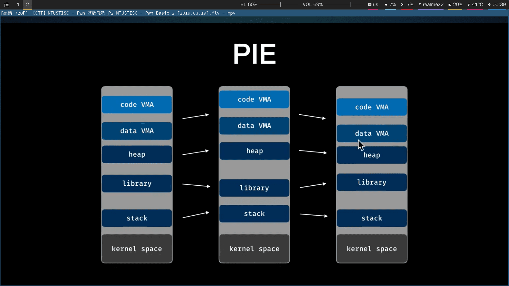Switch to workspace 2

pyautogui.click(x=27, y=5)
